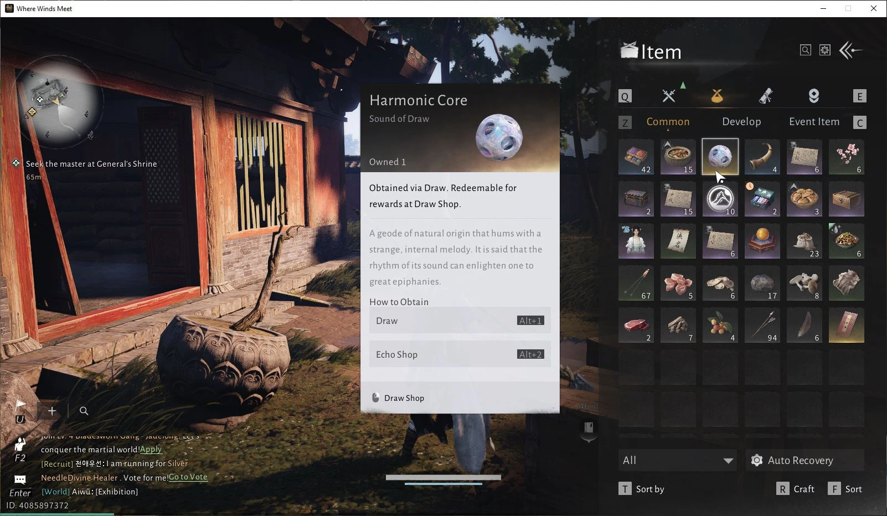
Task: Select the quest Seek the master at General's Shrine
Action: (x=91, y=164)
